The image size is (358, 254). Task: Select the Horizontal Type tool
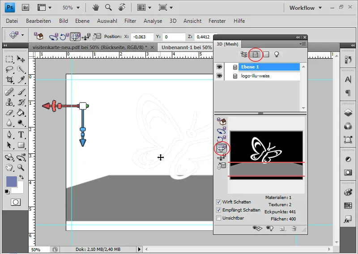point(21,135)
